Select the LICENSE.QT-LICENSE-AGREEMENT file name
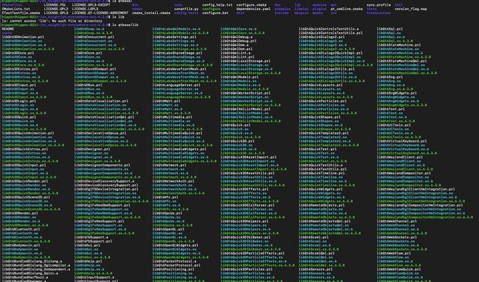Image resolution: width=479 pixels, height=282 pixels. [x=100, y=13]
